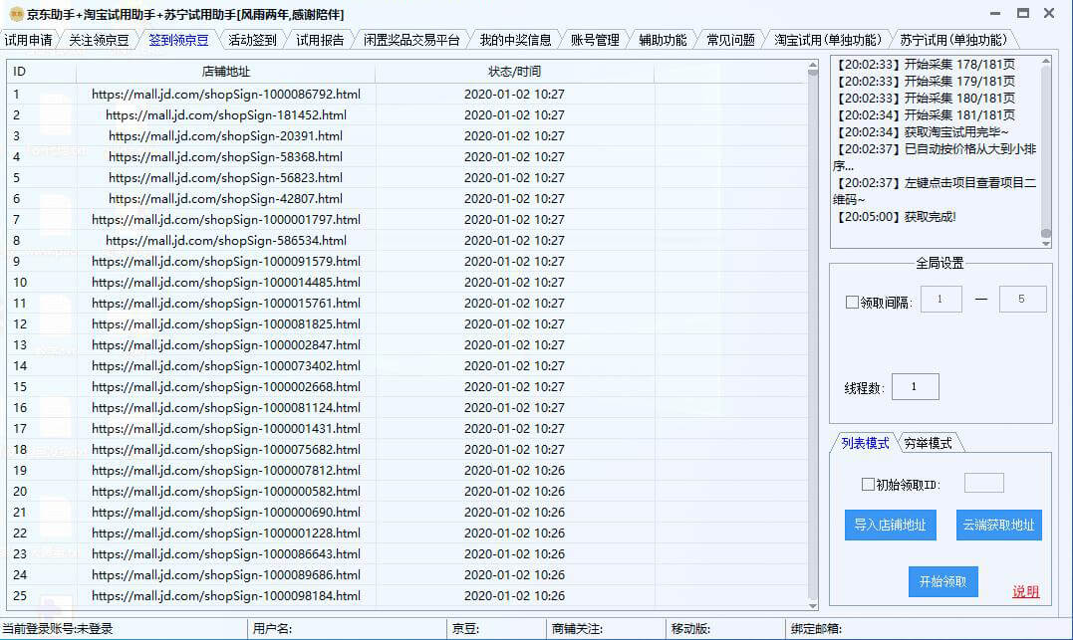The width and height of the screenshot is (1073, 640).
Task: Click the log panel scrollbar up arrow
Action: [1046, 62]
